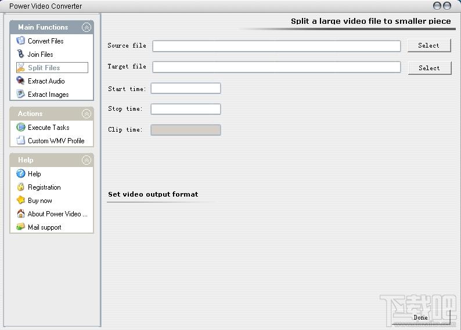Open Convert Files function

pyautogui.click(x=45, y=41)
